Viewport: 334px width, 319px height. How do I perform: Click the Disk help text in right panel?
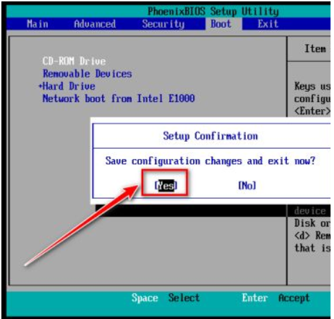click(312, 236)
